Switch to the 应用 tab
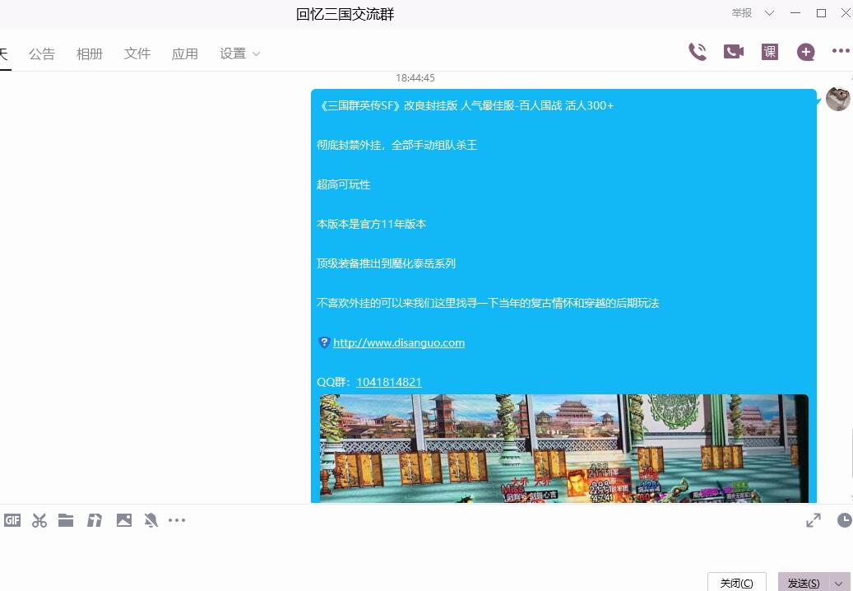 click(185, 54)
